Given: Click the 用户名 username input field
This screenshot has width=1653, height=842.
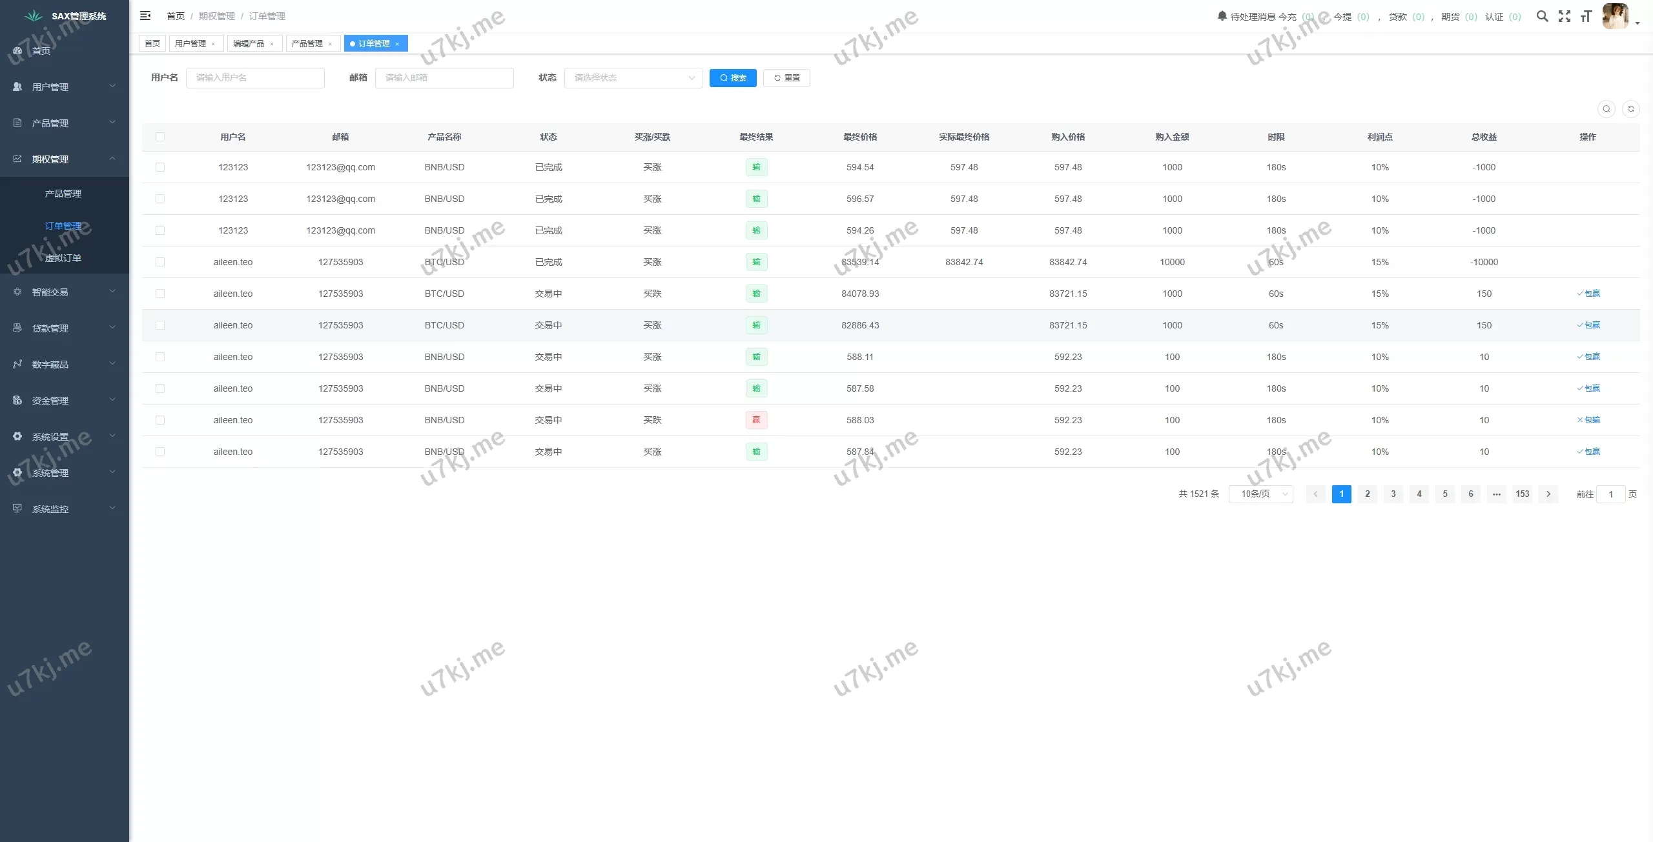Looking at the screenshot, I should 255,78.
